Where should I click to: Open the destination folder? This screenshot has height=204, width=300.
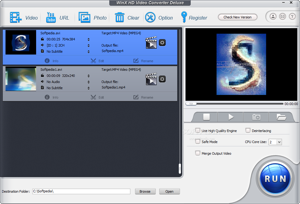pyautogui.click(x=169, y=191)
